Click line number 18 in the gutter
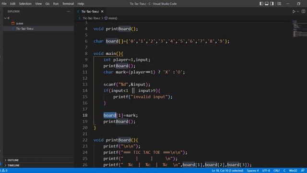 [x=85, y=115]
